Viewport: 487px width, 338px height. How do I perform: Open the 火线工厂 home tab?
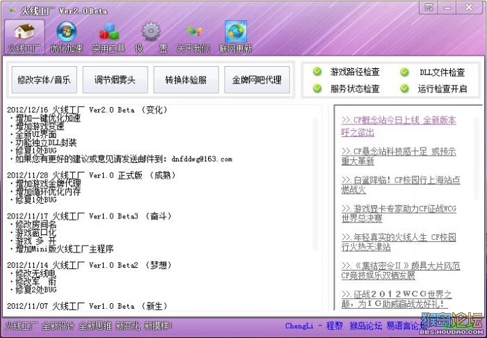coord(24,38)
